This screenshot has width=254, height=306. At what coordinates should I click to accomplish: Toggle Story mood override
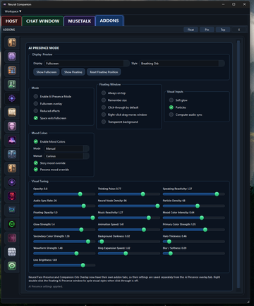coord(36,163)
